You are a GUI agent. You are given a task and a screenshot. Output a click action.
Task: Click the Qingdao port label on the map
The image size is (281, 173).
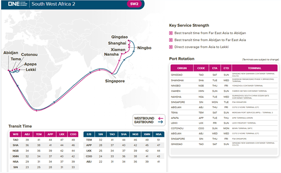(x=119, y=37)
